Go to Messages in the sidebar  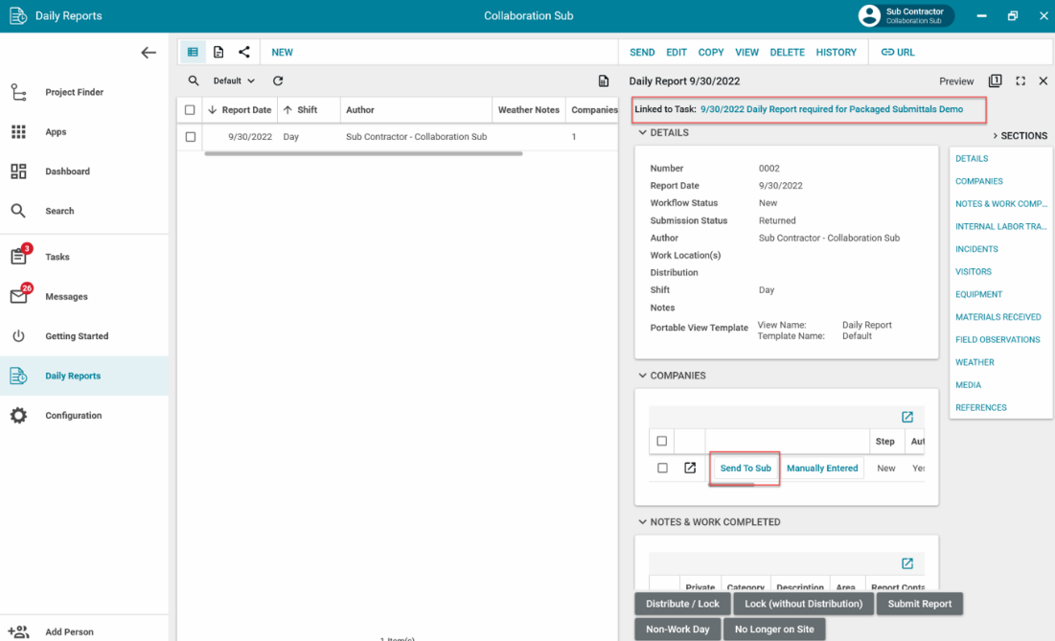click(66, 297)
